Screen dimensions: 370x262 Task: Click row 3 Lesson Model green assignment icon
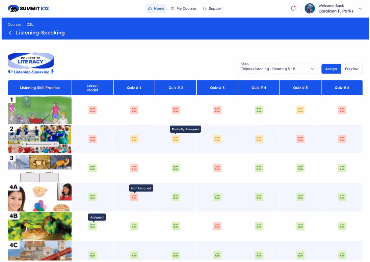tap(92, 168)
